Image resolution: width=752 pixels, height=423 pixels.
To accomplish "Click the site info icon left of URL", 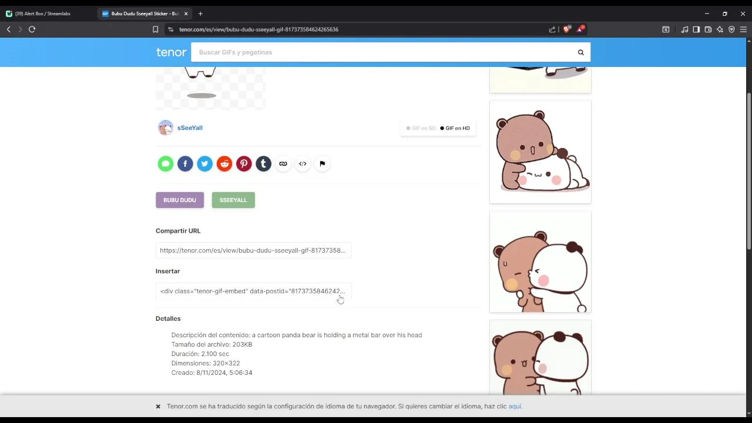I will [170, 29].
